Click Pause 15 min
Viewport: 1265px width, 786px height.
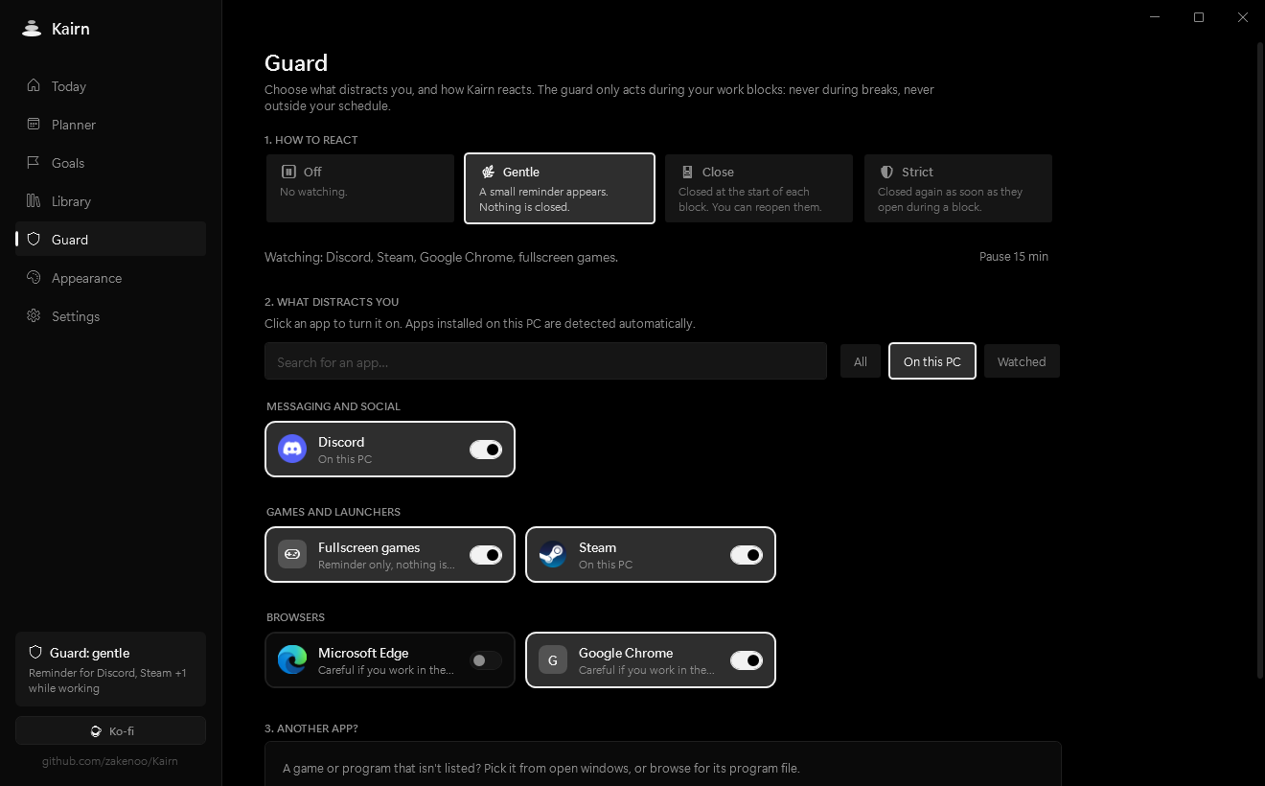tap(1014, 257)
